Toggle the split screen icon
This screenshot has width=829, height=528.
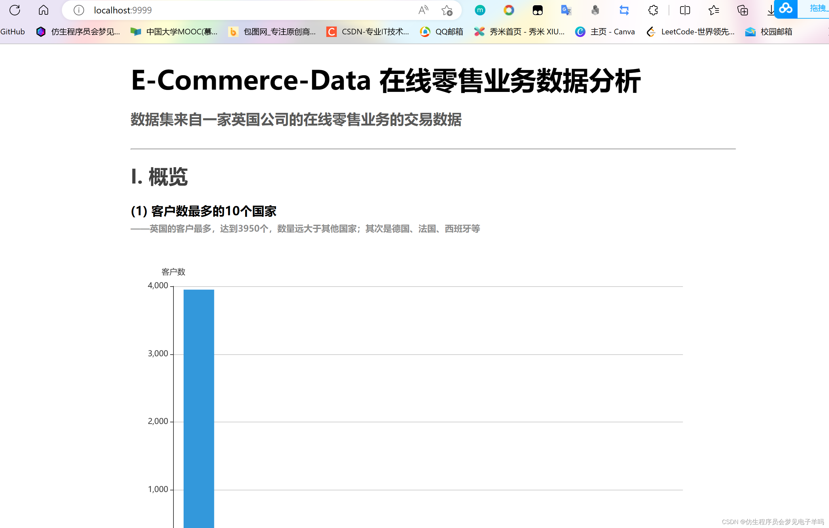point(685,10)
